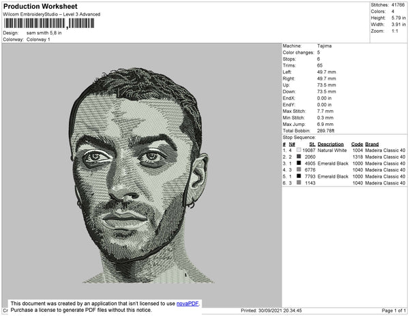Click the Colors value 4
This screenshot has height=316, width=409.
pos(393,12)
